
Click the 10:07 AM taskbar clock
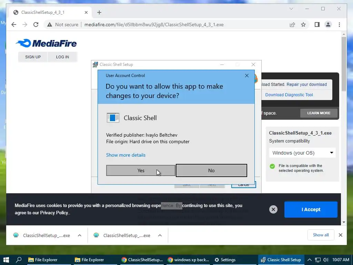click(x=341, y=260)
